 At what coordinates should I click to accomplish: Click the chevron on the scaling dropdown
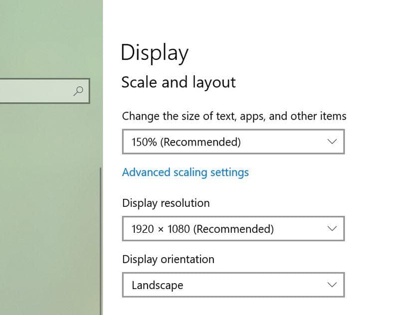pyautogui.click(x=332, y=142)
